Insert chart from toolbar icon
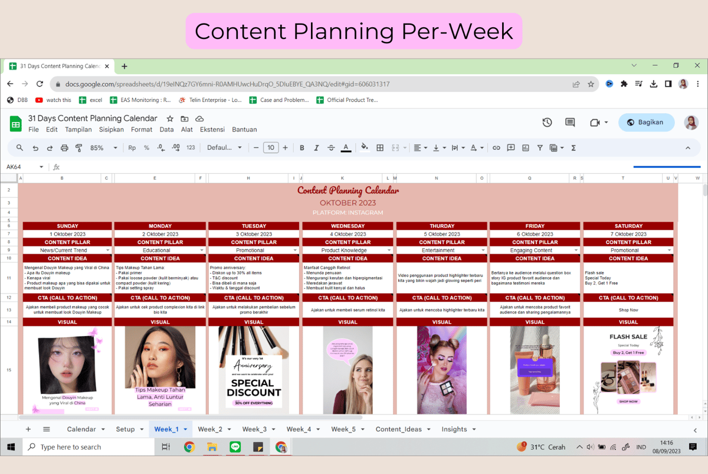This screenshot has width=708, height=474. tap(525, 148)
